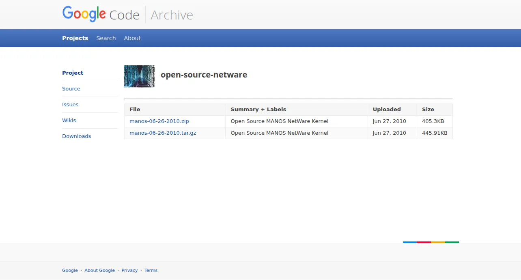Select the Project sidebar tab
The width and height of the screenshot is (521, 280).
tap(73, 73)
